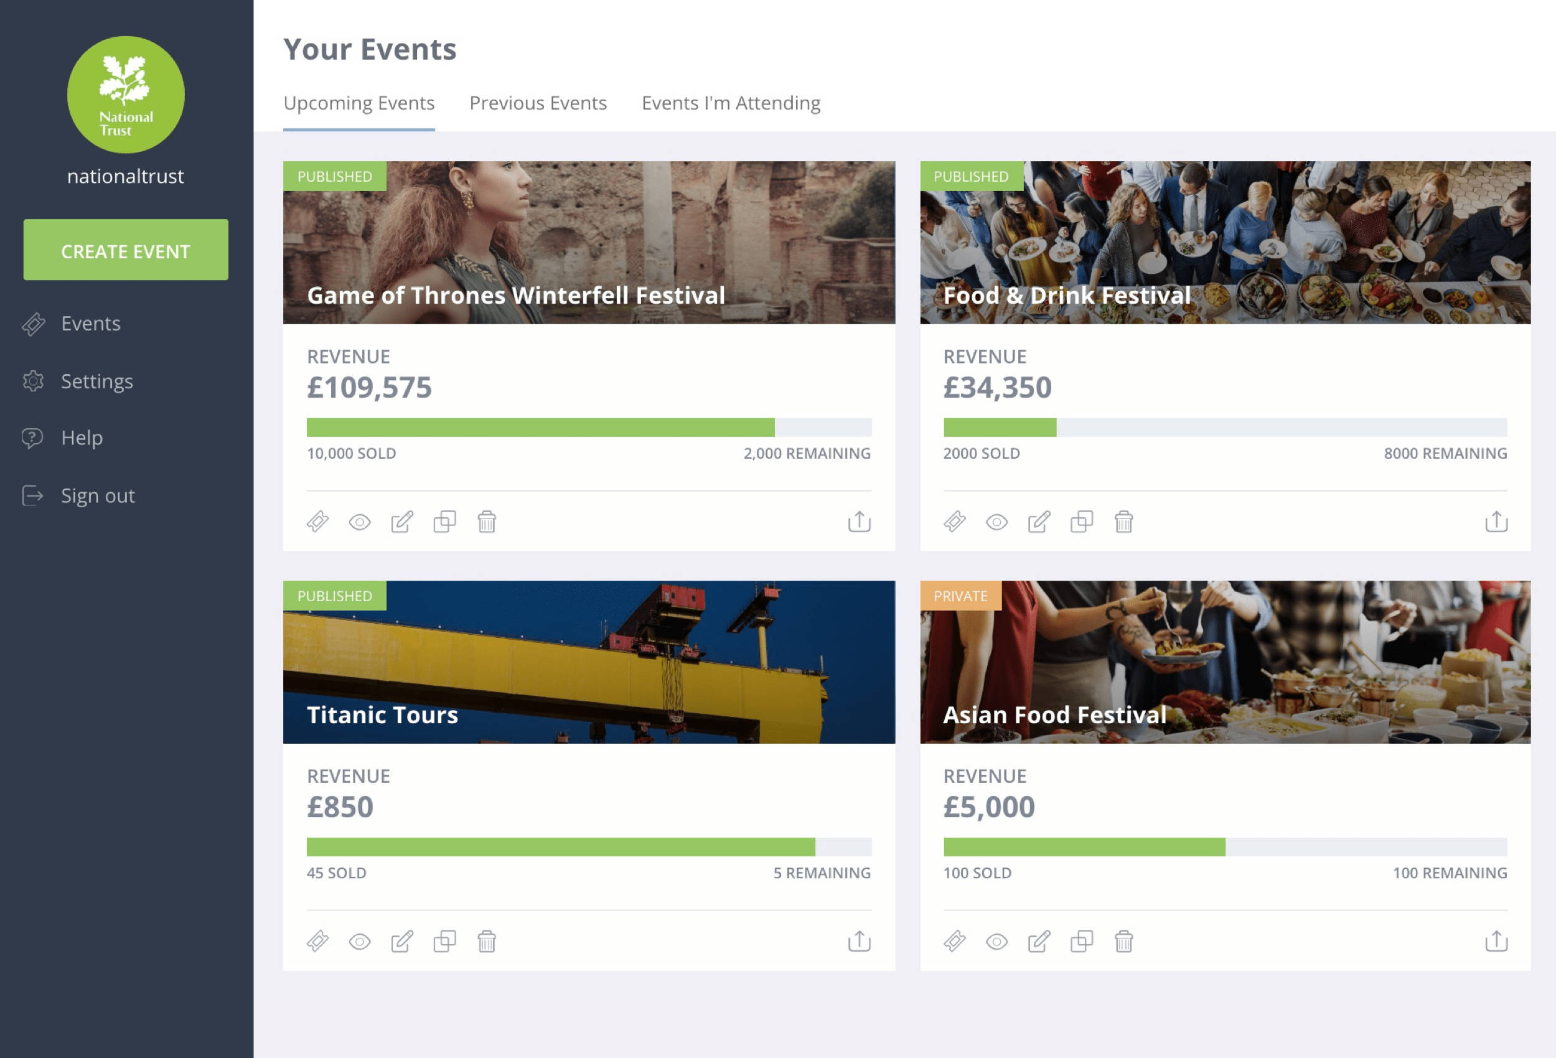Viewport: 1556px width, 1058px height.
Task: Edit the Game of Thrones Winterfell Festival event
Action: pos(401,522)
